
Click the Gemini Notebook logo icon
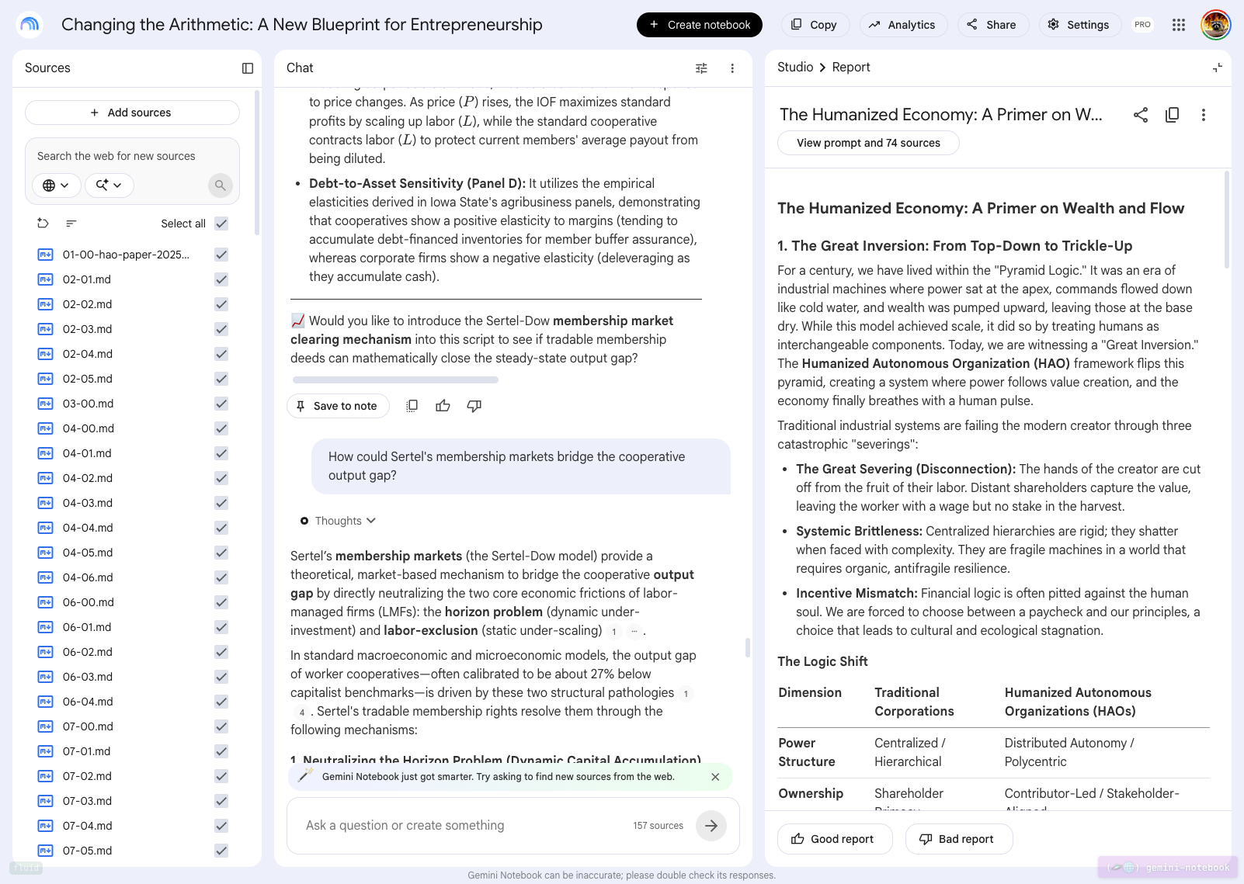(x=30, y=25)
